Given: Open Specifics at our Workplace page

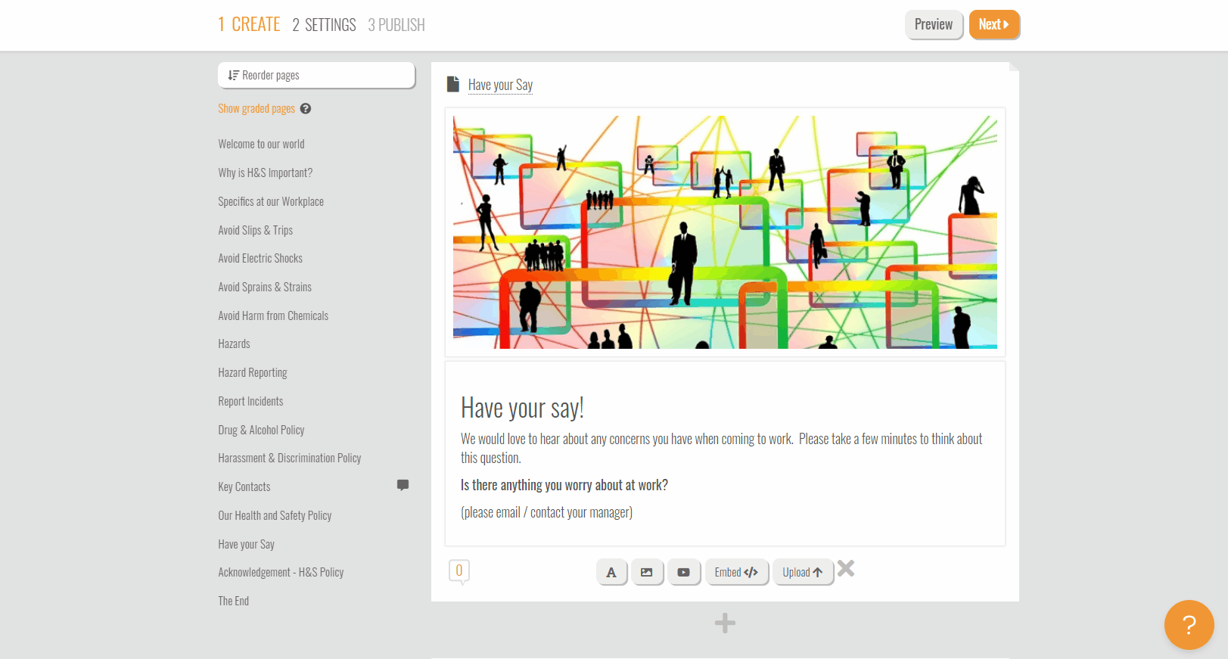Looking at the screenshot, I should 271,202.
